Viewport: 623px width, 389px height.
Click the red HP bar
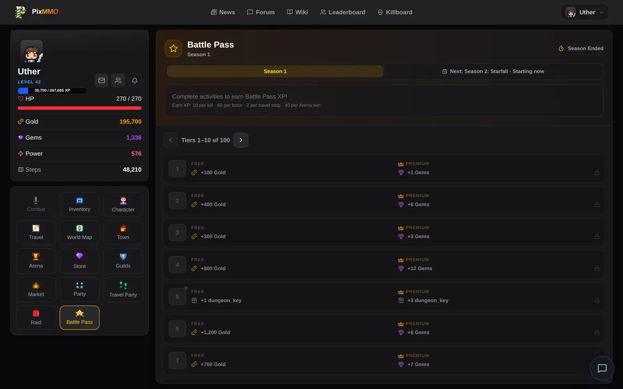[x=79, y=108]
